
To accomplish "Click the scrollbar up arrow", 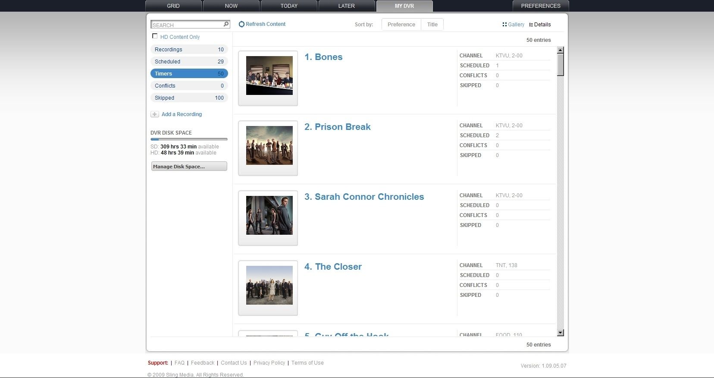I will point(561,50).
